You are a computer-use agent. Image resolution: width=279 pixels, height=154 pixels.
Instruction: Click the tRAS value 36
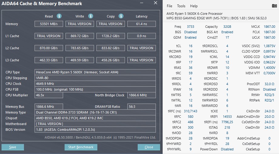tap(190, 68)
